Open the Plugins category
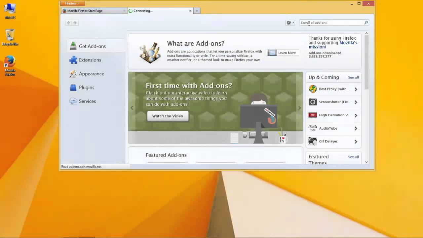Screen dimensions: 423x238 coord(96,88)
